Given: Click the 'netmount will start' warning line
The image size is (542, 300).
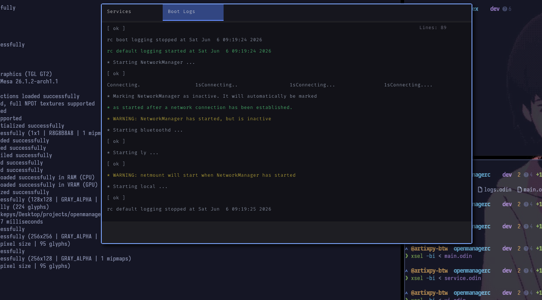Looking at the screenshot, I should click(x=201, y=175).
